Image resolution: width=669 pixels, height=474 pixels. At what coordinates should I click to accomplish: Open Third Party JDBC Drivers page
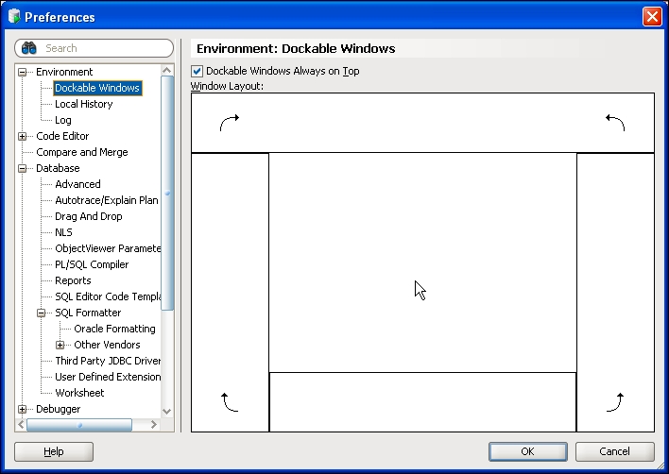click(108, 361)
